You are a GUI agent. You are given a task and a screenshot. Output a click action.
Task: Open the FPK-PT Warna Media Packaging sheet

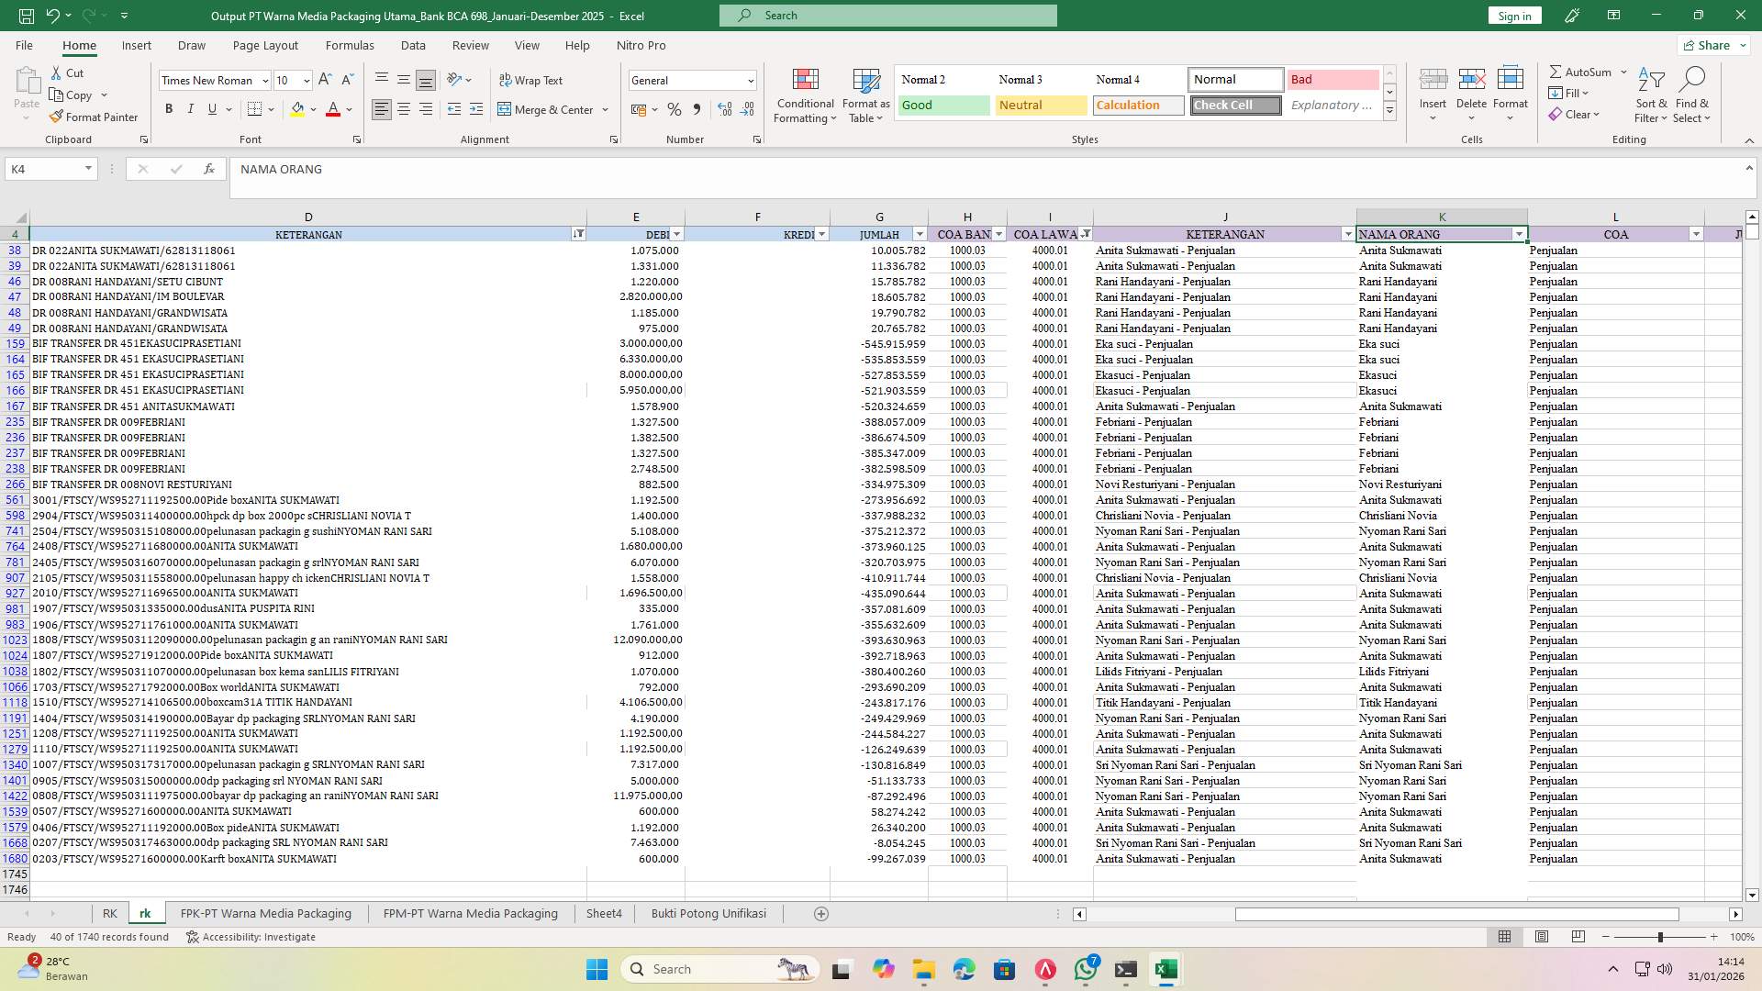point(266,913)
